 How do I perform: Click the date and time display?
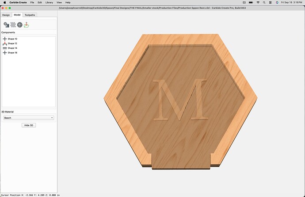click(x=291, y=3)
